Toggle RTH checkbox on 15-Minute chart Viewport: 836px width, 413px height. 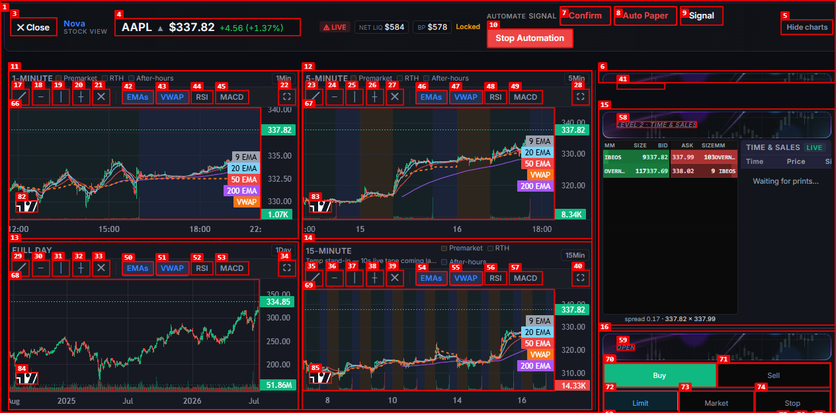[490, 248]
